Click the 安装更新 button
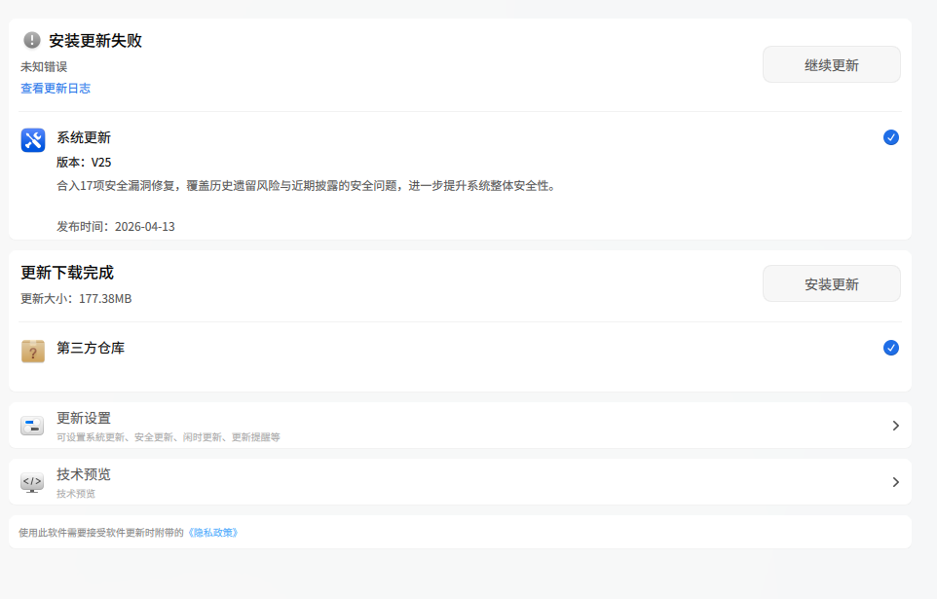 coord(831,284)
